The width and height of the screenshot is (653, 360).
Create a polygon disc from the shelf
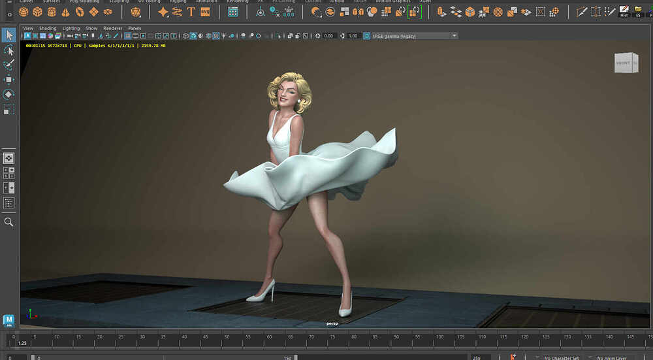108,12
